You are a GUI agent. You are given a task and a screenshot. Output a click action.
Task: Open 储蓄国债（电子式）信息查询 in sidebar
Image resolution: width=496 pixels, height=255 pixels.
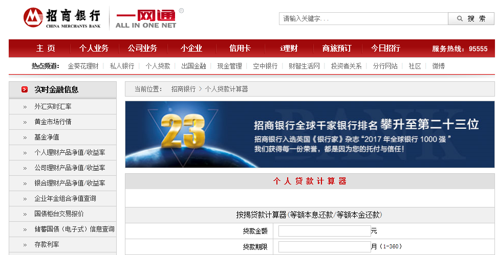point(74,229)
